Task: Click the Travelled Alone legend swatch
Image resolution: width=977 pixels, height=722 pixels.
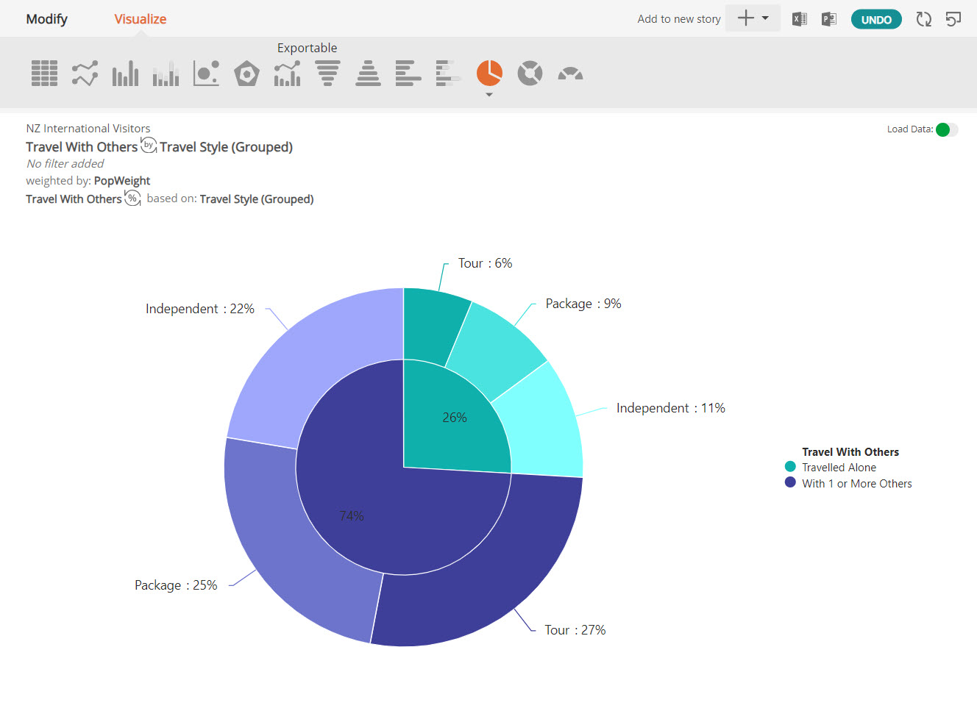Action: pos(790,466)
